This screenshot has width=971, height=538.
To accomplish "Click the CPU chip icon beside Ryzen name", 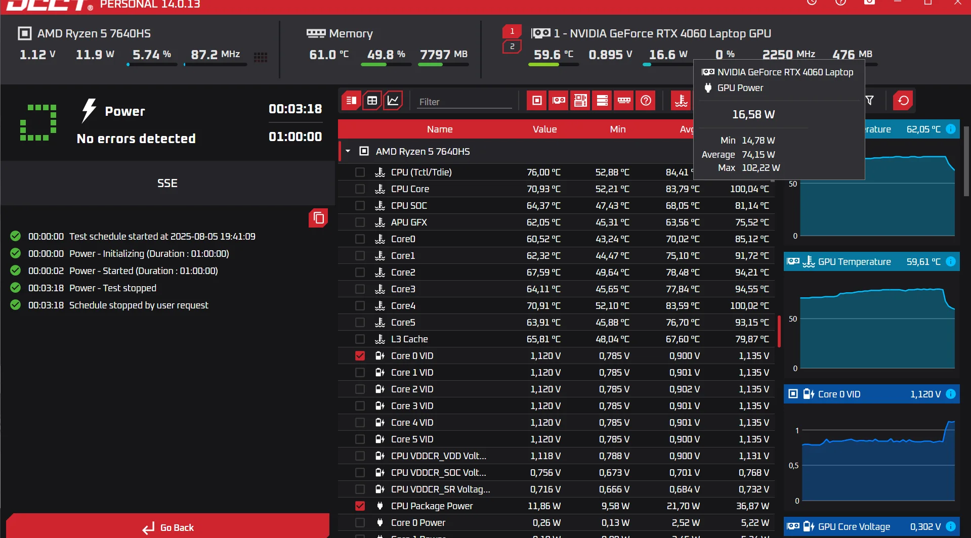I will pos(24,33).
